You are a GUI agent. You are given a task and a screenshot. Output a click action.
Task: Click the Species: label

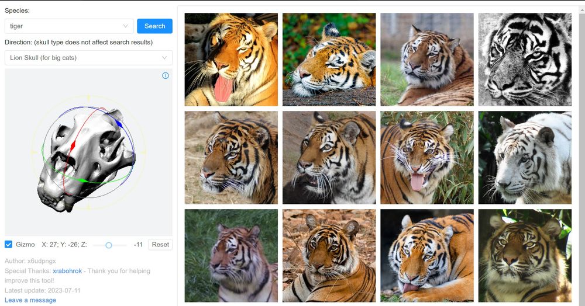pyautogui.click(x=17, y=11)
